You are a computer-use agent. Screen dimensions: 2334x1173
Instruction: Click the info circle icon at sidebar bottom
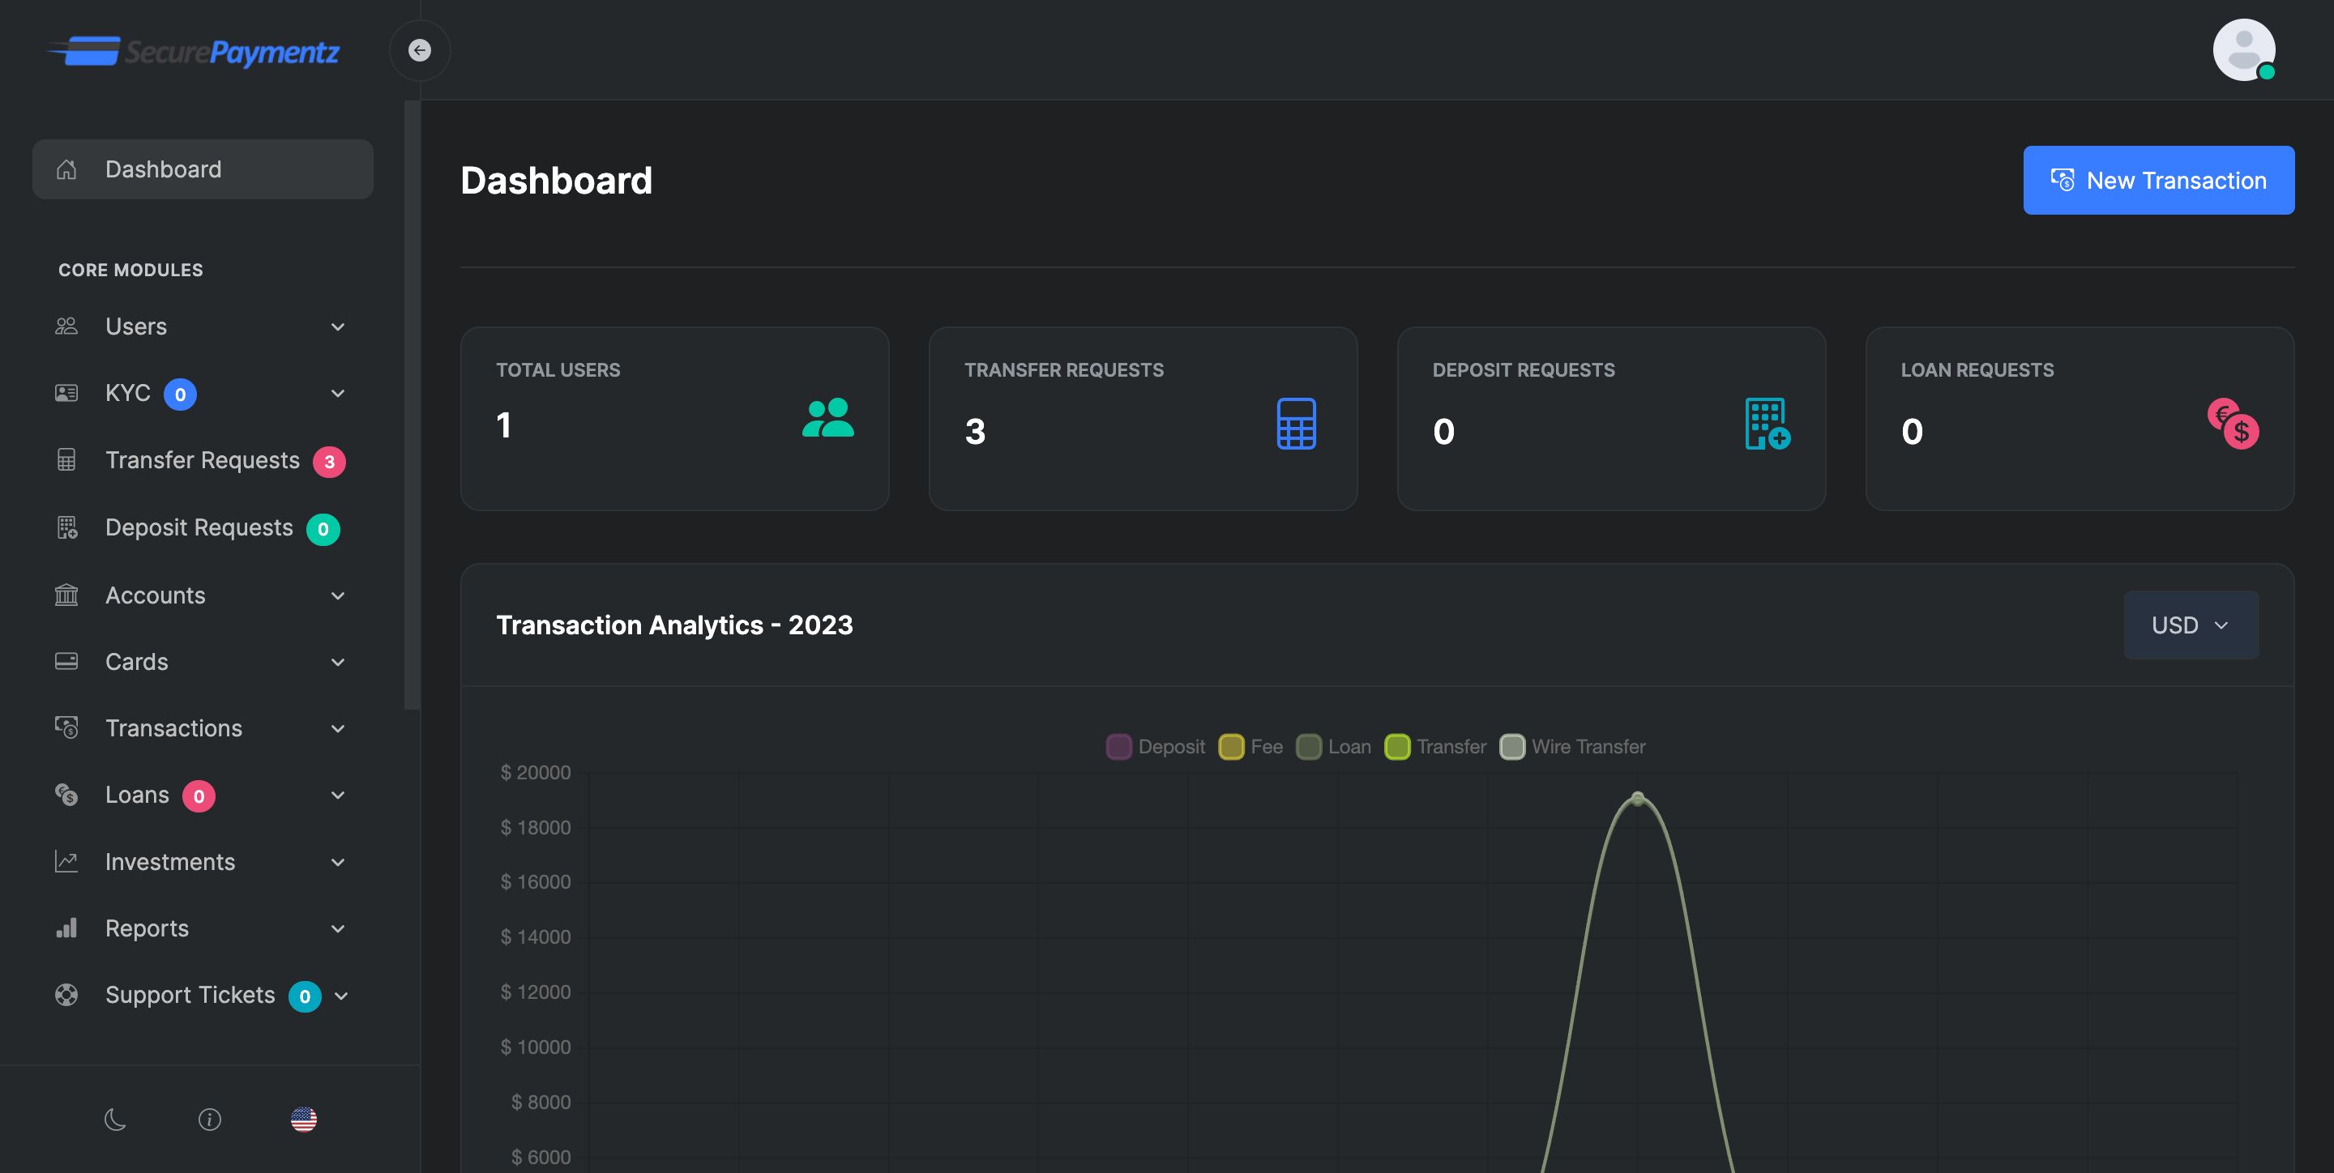coord(209,1120)
